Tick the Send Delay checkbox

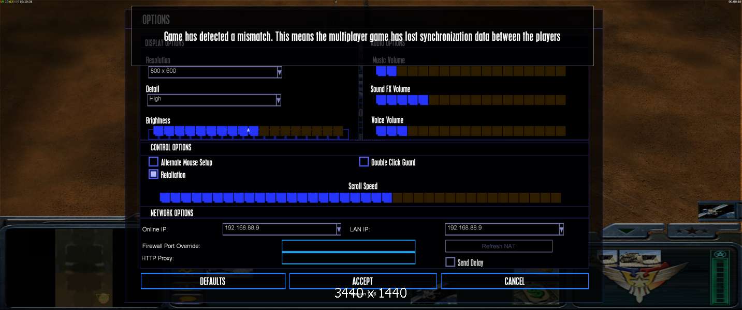450,262
